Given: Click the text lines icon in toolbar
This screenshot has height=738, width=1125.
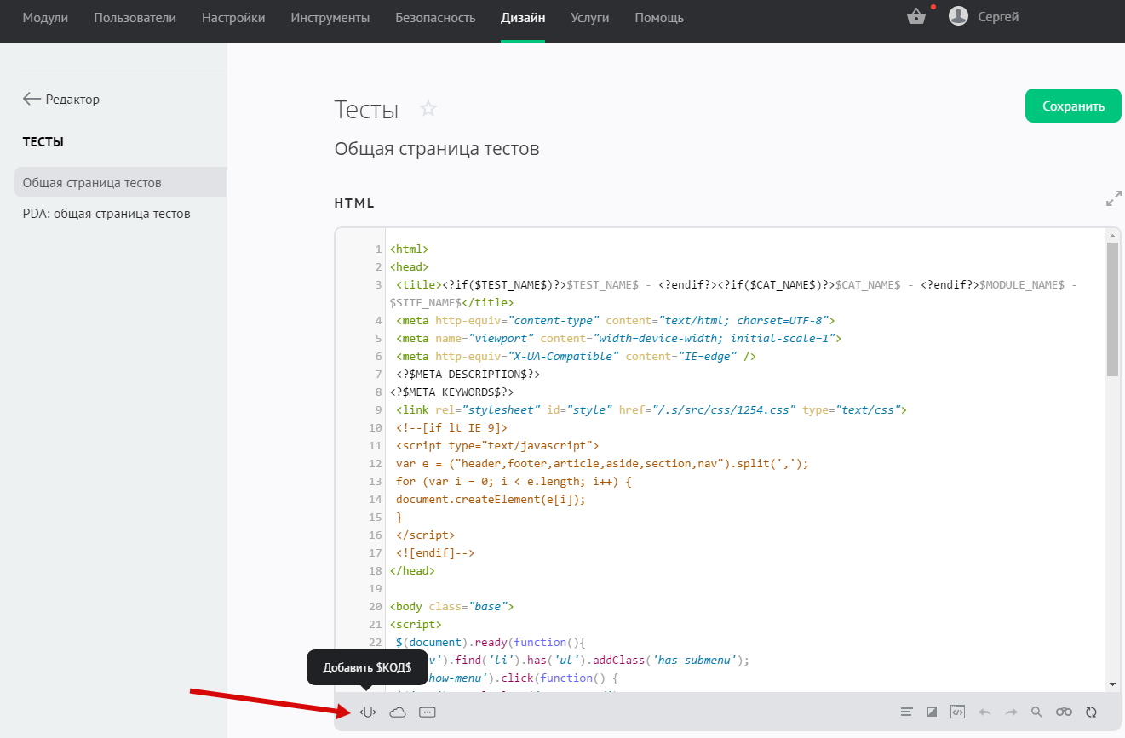Looking at the screenshot, I should pyautogui.click(x=907, y=712).
